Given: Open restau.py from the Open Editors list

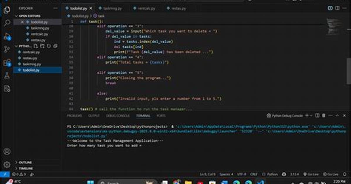Looking at the screenshot, I should tap(38, 40).
